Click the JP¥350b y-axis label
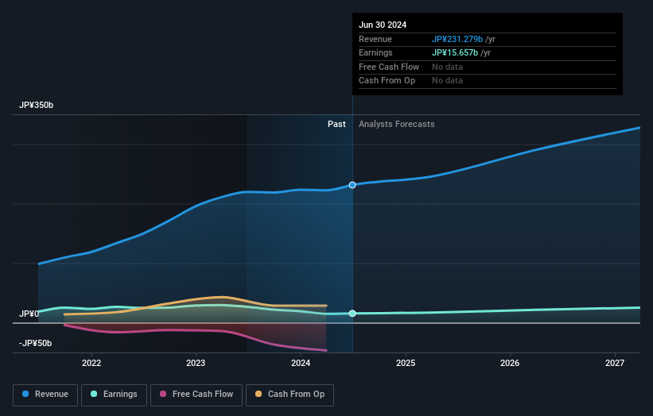Viewport: 653px width, 416px height. [x=37, y=105]
